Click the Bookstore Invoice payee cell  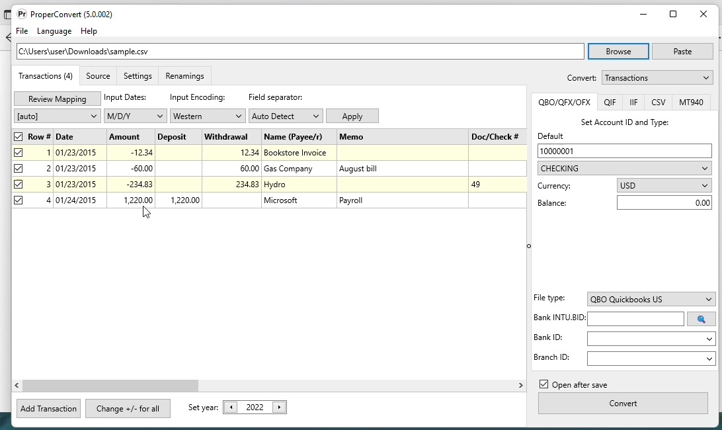click(299, 153)
